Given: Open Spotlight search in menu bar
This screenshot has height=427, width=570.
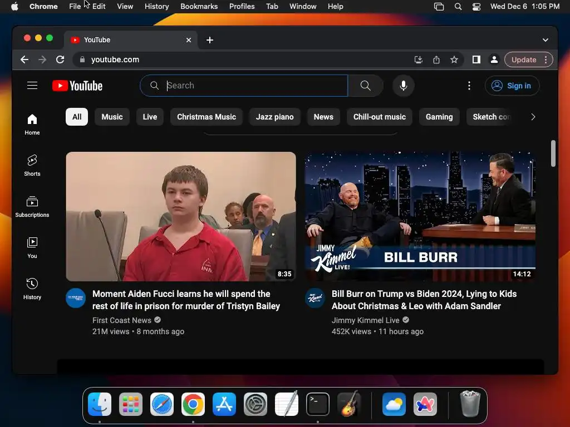Looking at the screenshot, I should coord(458,7).
